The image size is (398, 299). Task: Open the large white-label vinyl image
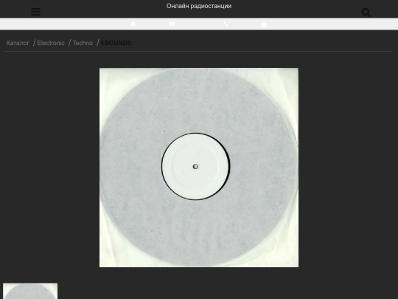click(199, 168)
